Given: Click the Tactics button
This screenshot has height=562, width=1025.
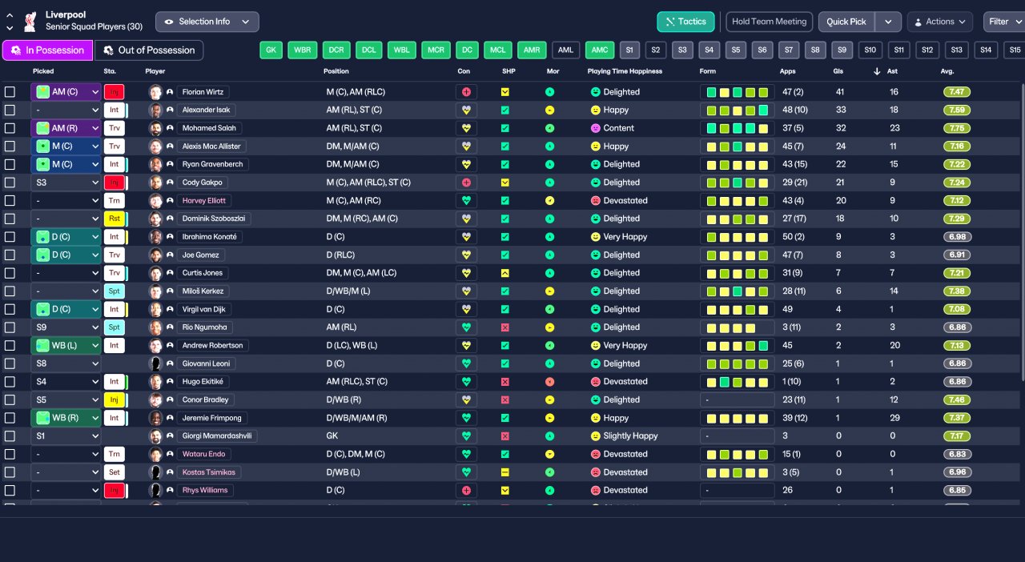Looking at the screenshot, I should (685, 22).
